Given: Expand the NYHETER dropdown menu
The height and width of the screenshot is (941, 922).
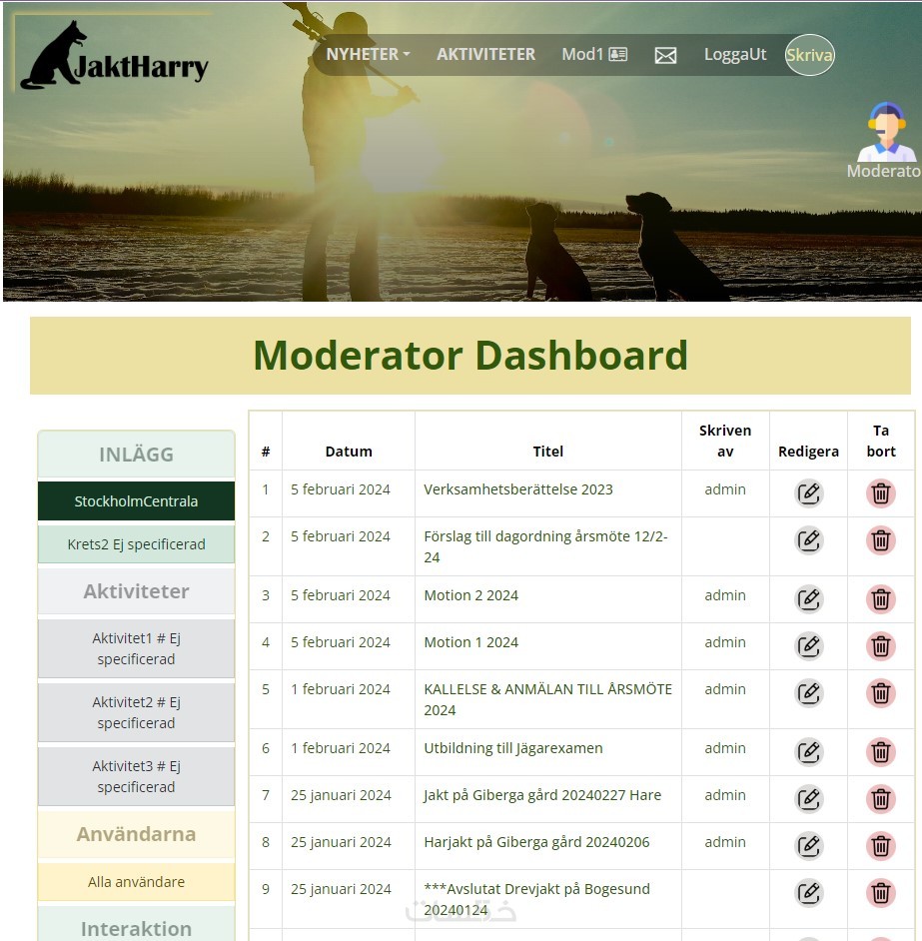Looking at the screenshot, I should pos(368,55).
